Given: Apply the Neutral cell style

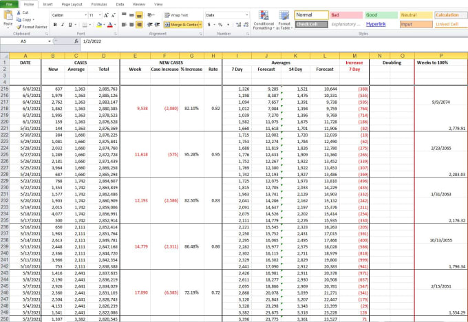Looking at the screenshot, I should [x=416, y=15].
